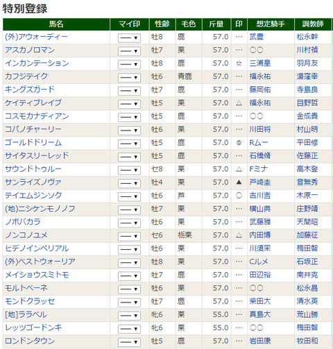Open trainer 荒山勝 profile link
This screenshot has width=333, height=349.
[307, 314]
